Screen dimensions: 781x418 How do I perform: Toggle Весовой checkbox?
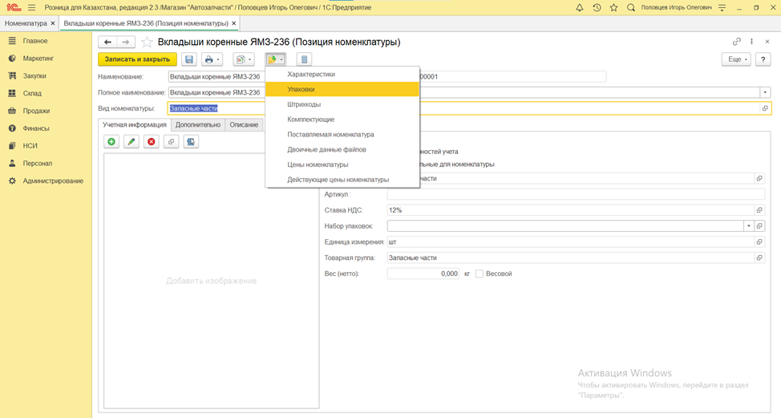point(480,274)
